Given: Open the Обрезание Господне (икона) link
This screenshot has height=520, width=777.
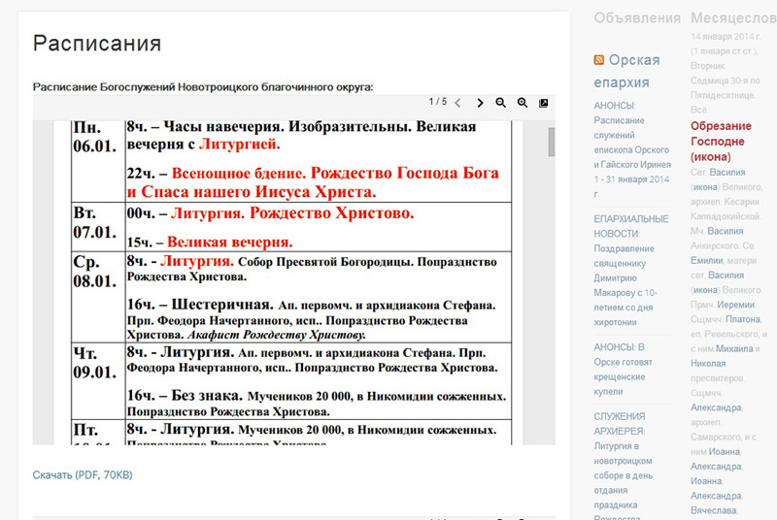Looking at the screenshot, I should coord(721,141).
